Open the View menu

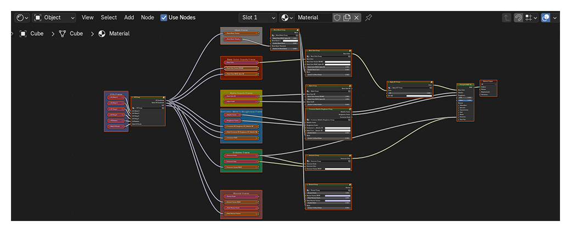pyautogui.click(x=88, y=18)
